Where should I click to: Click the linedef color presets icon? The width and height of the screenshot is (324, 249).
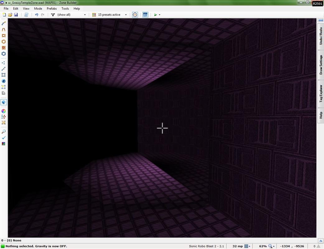[x=94, y=15]
